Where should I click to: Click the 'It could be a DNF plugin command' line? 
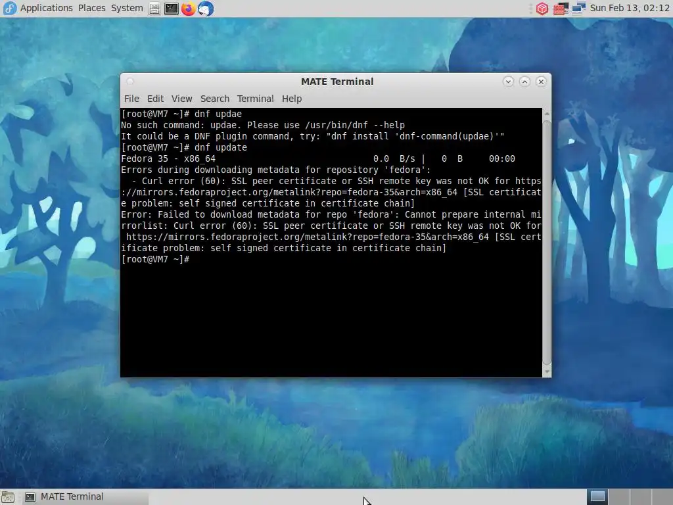(312, 136)
